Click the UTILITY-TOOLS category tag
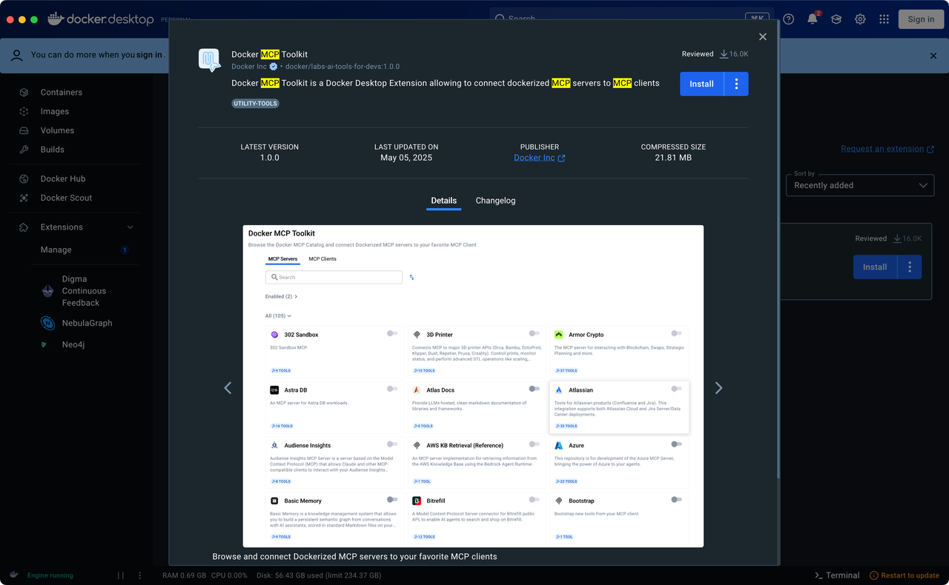Viewport: 949px width, 585px height. (x=256, y=104)
